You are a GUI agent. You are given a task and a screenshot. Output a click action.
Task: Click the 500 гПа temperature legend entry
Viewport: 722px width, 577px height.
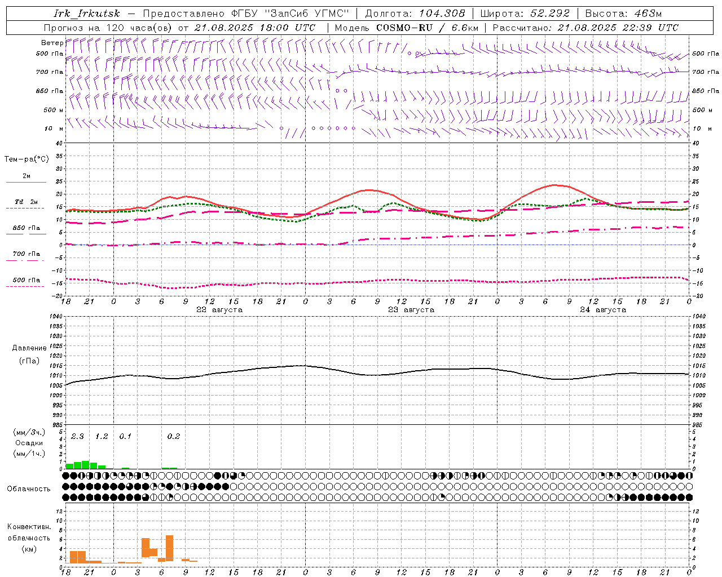(26, 280)
